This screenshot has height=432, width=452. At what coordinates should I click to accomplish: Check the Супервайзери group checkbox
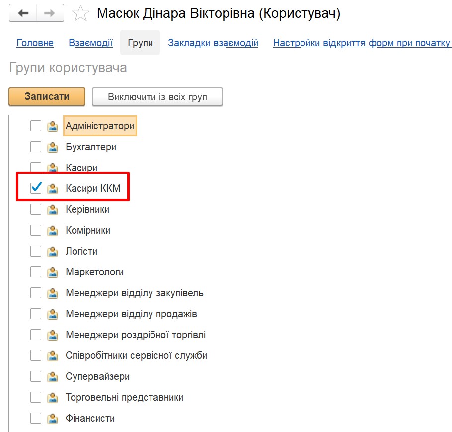point(36,376)
